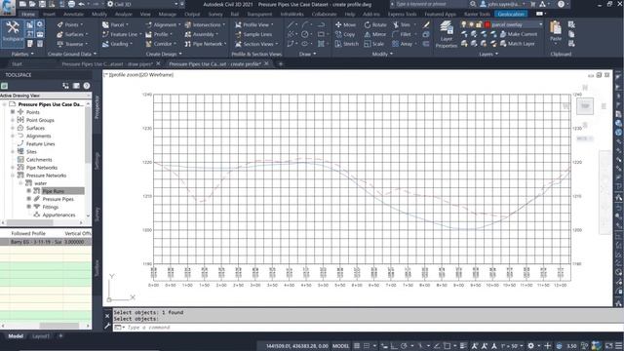Select the Move tool

(x=345, y=24)
